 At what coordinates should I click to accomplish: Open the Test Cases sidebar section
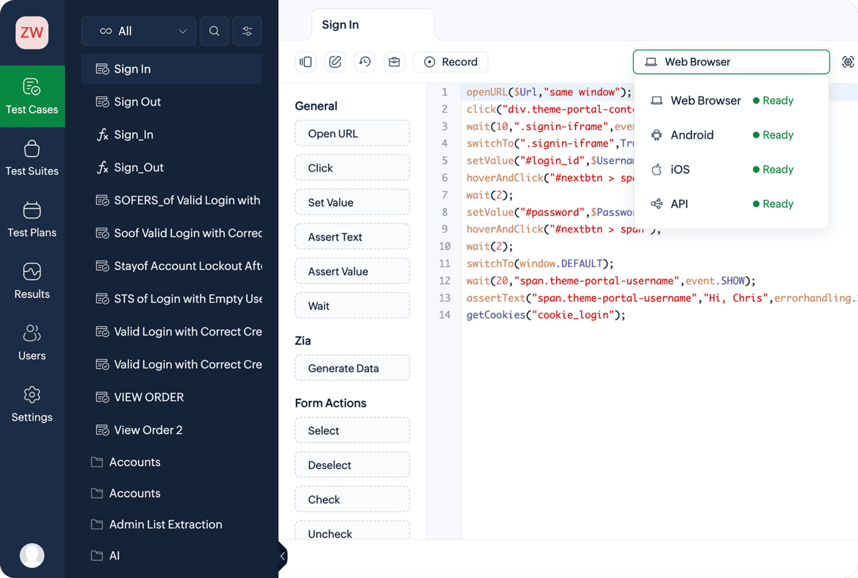point(32,96)
